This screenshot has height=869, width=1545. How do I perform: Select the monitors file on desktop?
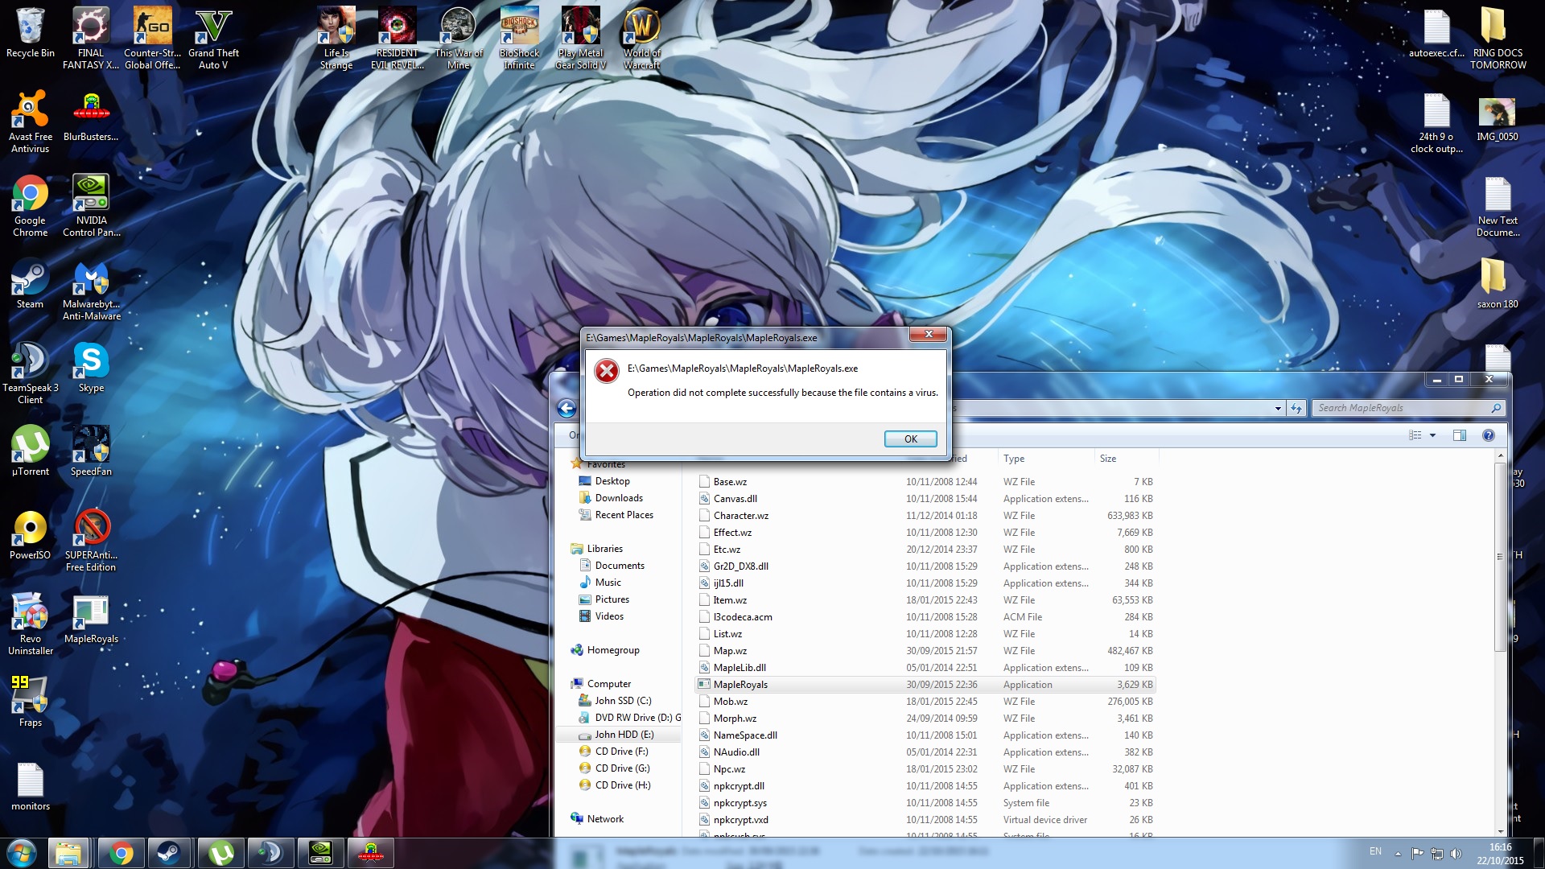[30, 786]
